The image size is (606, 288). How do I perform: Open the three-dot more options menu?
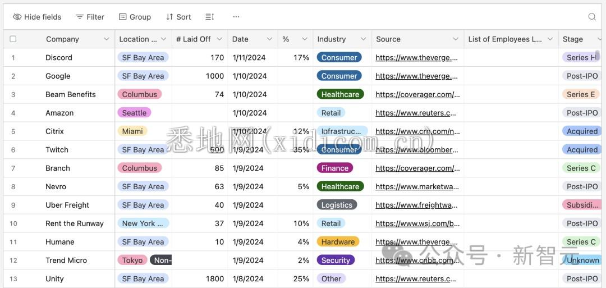(x=236, y=17)
